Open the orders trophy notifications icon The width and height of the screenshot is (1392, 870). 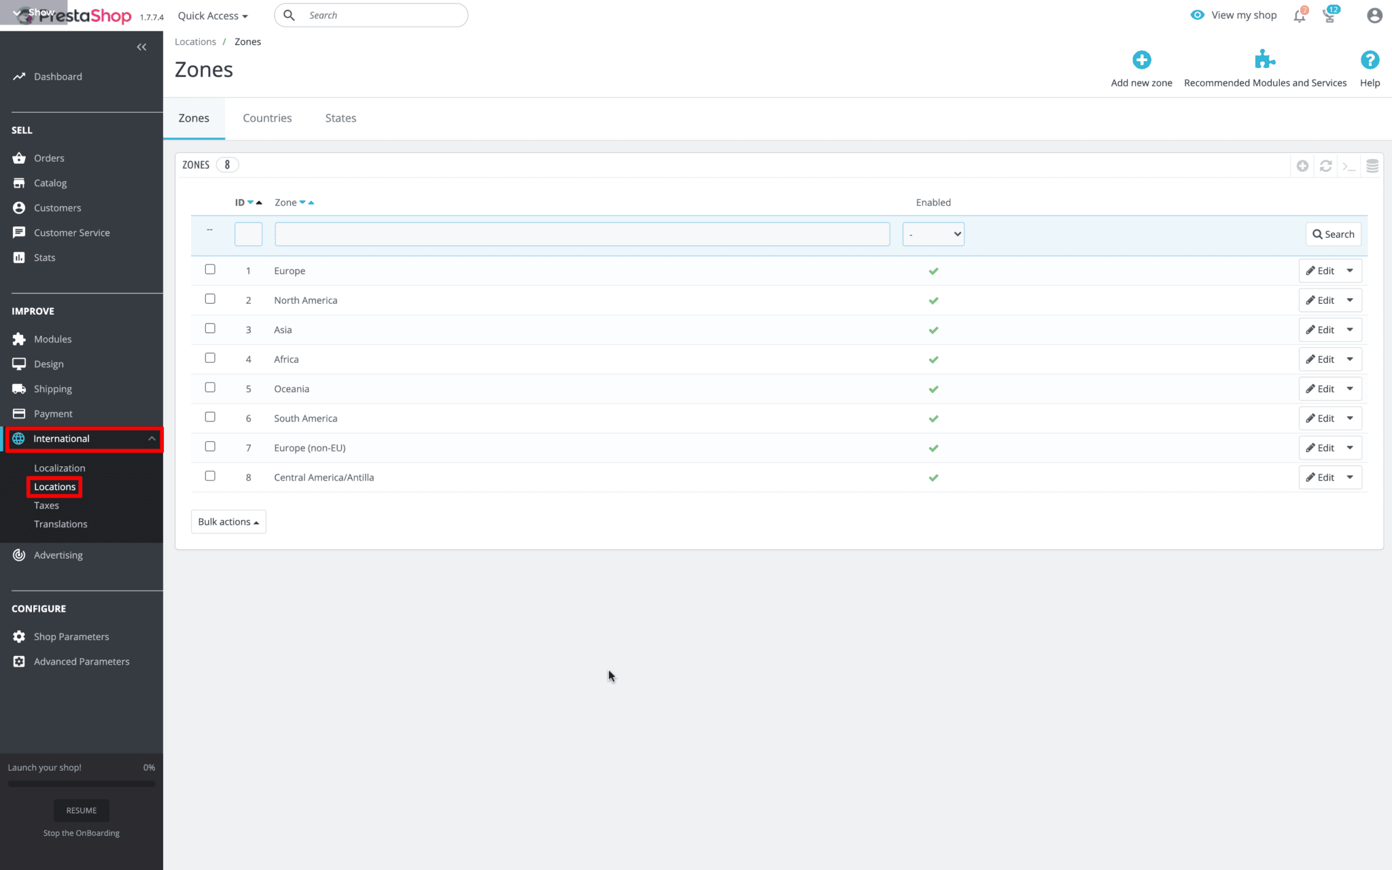(x=1330, y=16)
